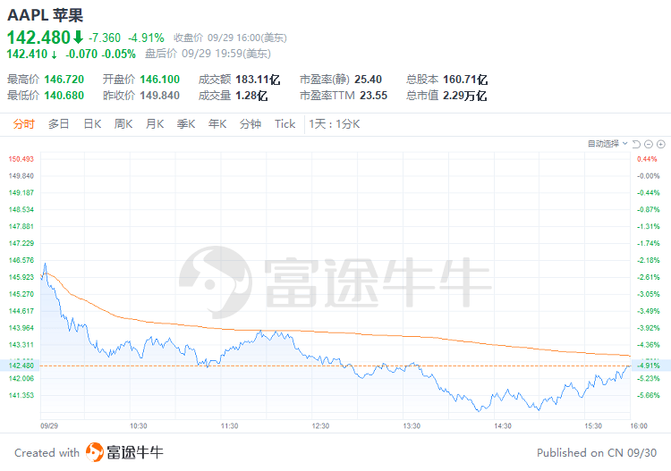671x471 pixels.
Task: Click the 昨收价 value 149.840
Action: (160, 96)
